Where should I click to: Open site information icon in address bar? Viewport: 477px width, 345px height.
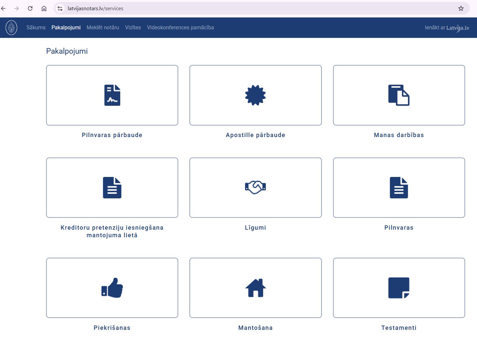[x=60, y=9]
